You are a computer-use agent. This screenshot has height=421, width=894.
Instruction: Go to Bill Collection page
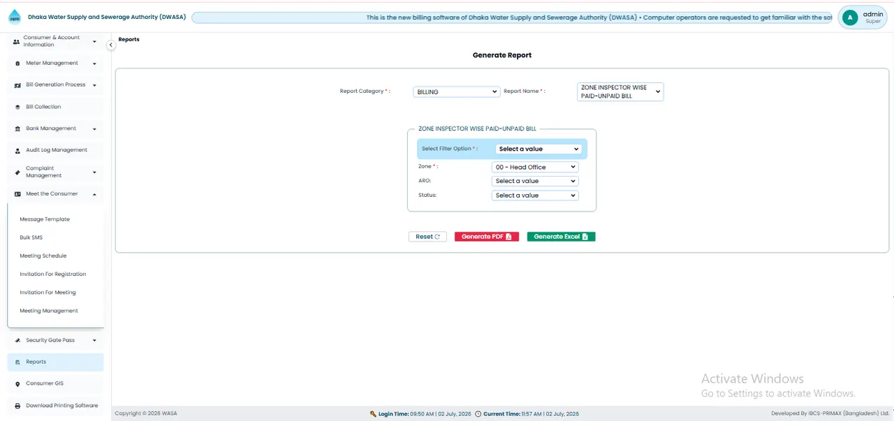tap(55, 107)
